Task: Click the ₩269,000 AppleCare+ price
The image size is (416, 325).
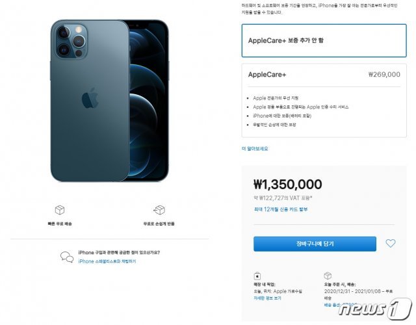Action: coord(384,74)
